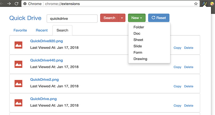Collapse the green New dropdown button
This screenshot has height=115, width=215.
point(137,18)
